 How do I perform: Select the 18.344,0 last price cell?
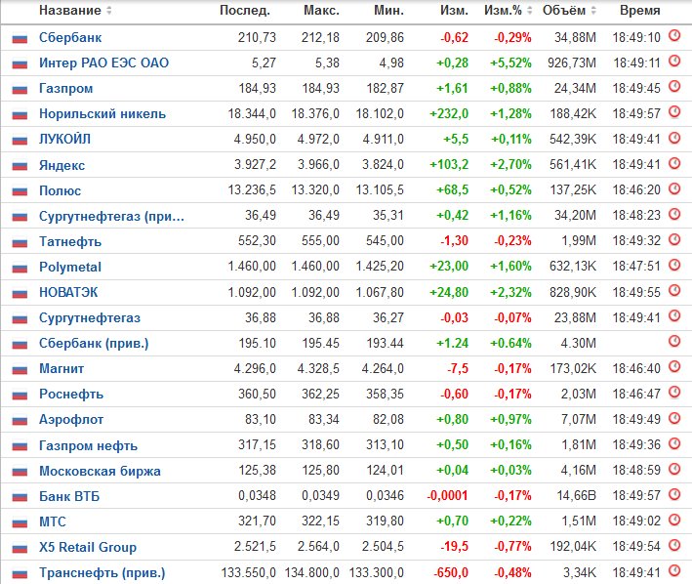click(x=252, y=114)
